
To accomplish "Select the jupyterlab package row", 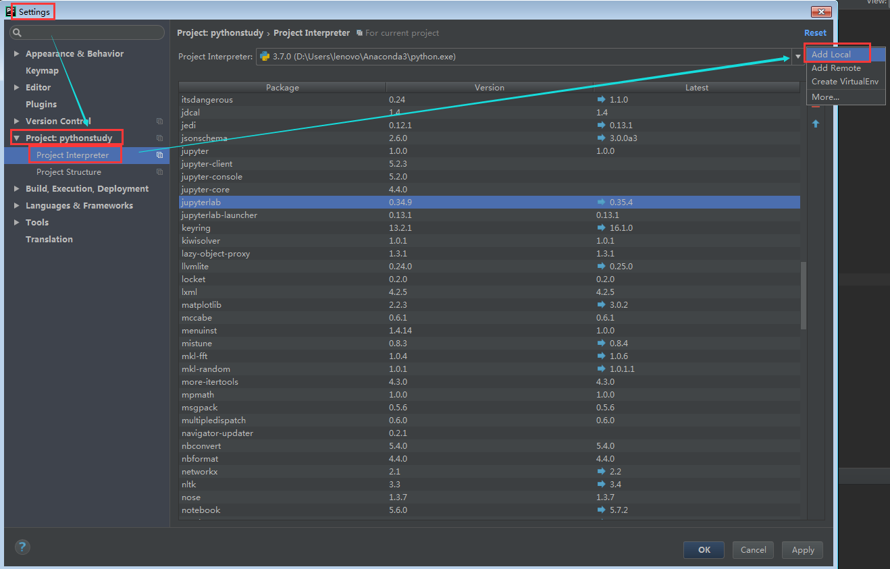I will (x=490, y=202).
